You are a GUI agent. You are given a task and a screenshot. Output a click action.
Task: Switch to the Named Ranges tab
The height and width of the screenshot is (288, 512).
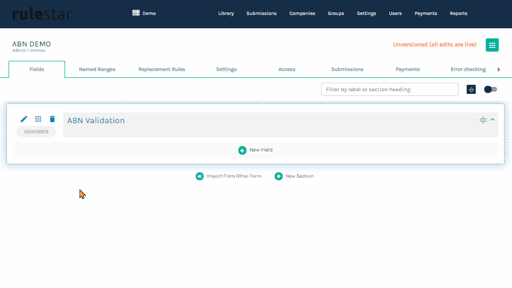(97, 69)
